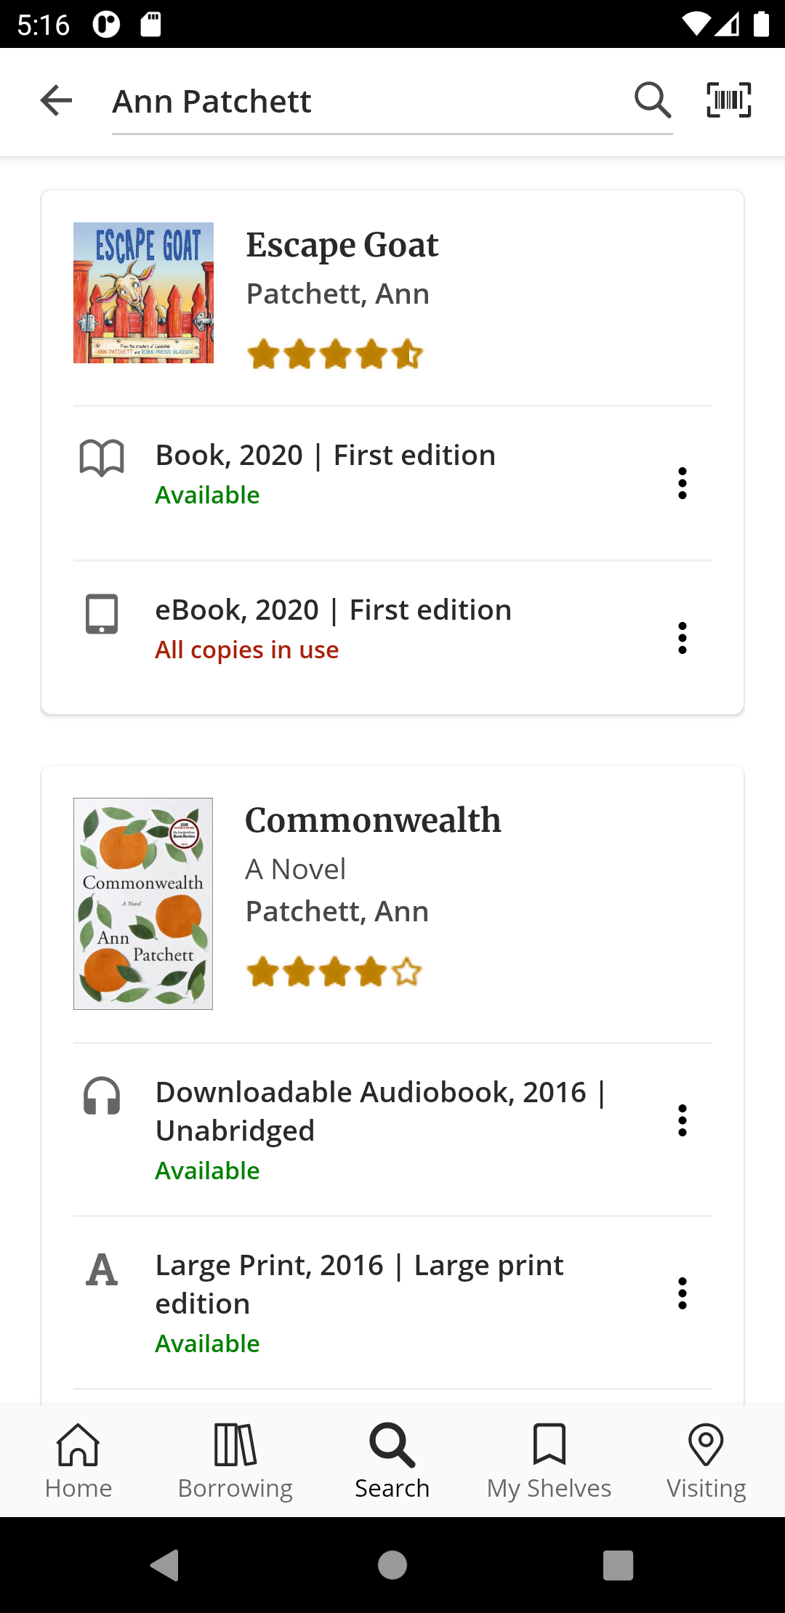
Task: Open the Commonwealth title link
Action: coord(373,820)
